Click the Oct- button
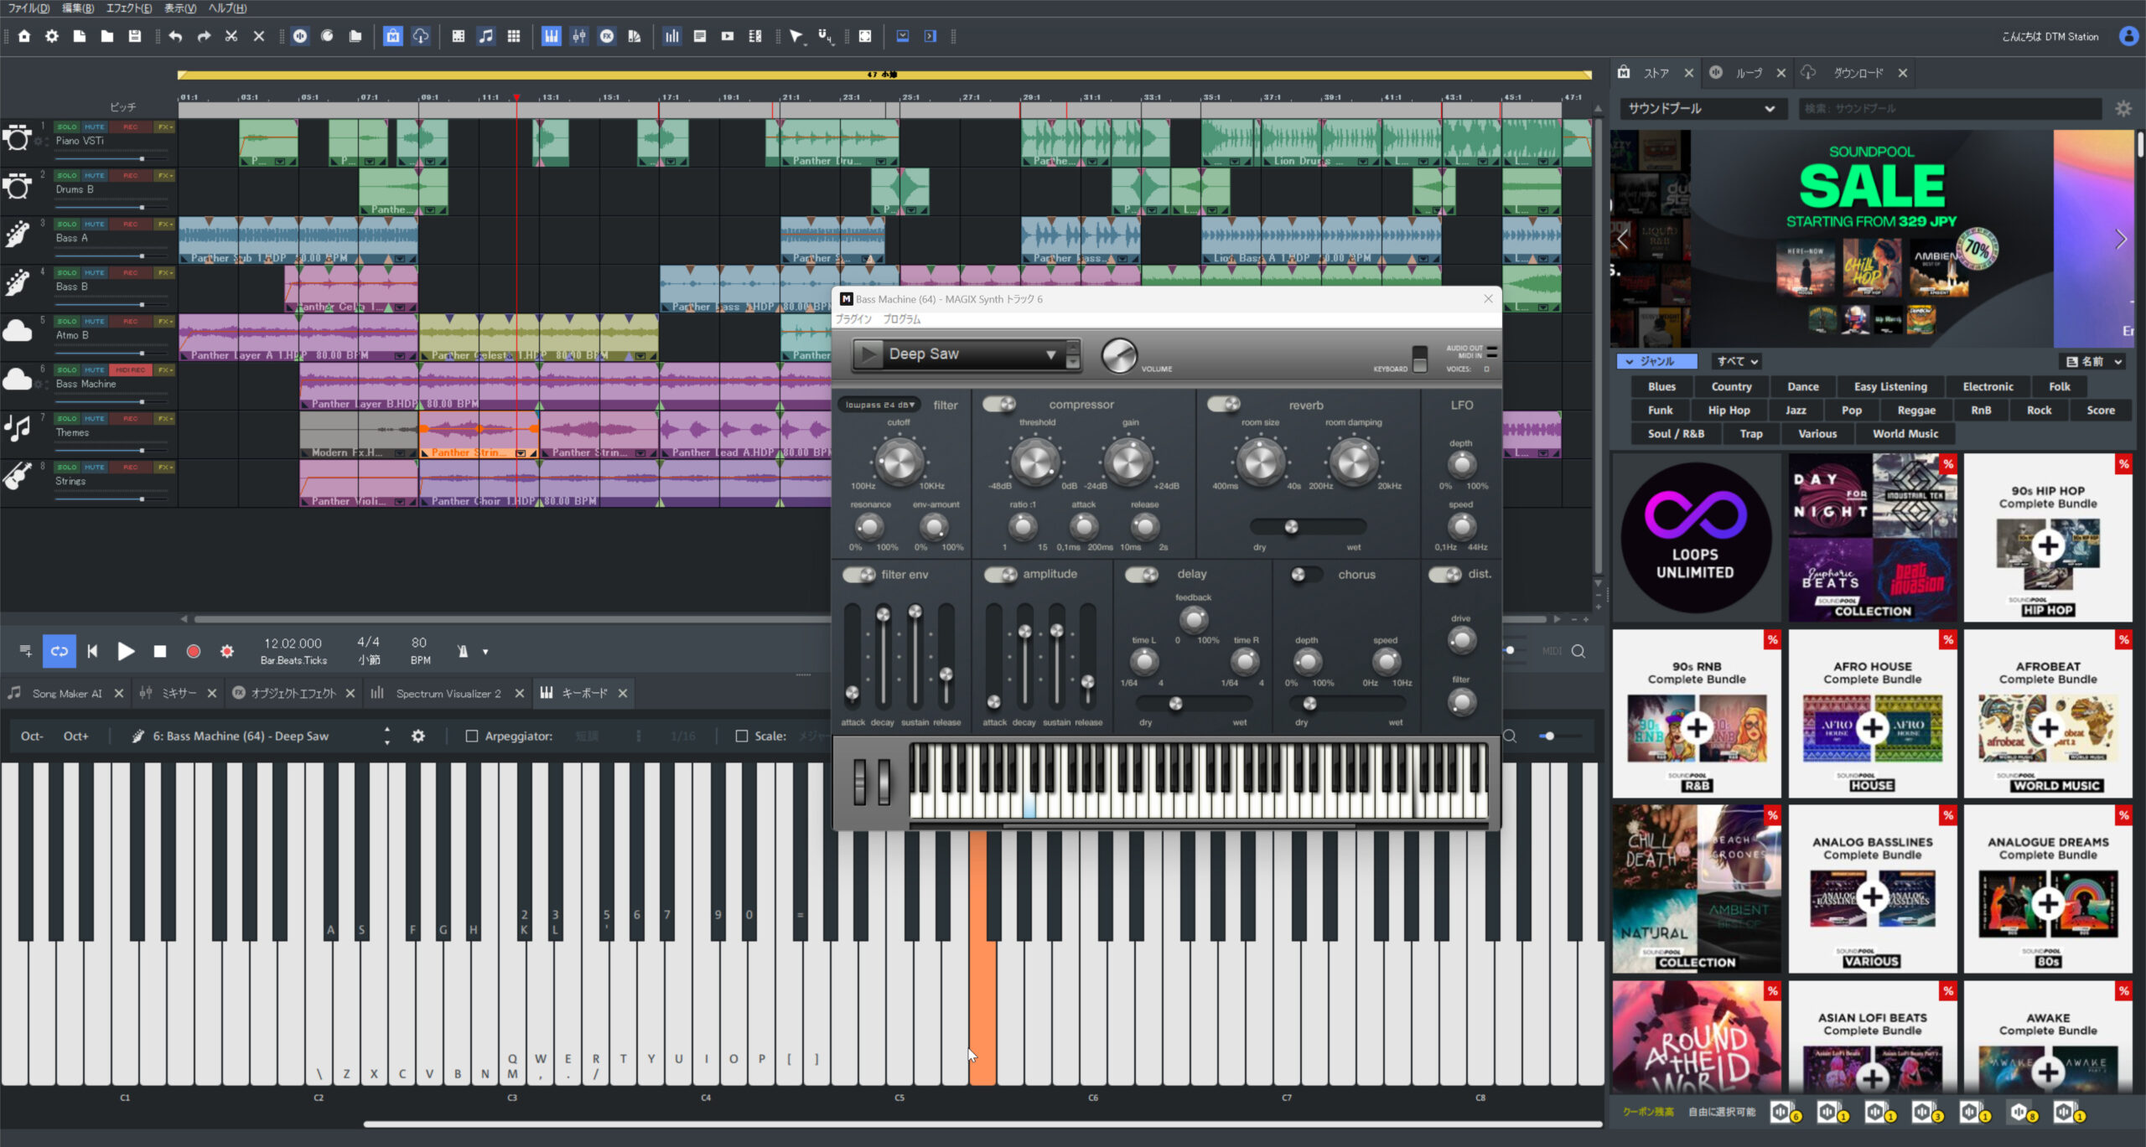This screenshot has width=2146, height=1147. coord(32,736)
